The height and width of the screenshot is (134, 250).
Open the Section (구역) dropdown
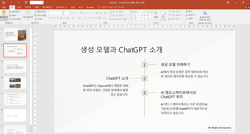point(39,19)
